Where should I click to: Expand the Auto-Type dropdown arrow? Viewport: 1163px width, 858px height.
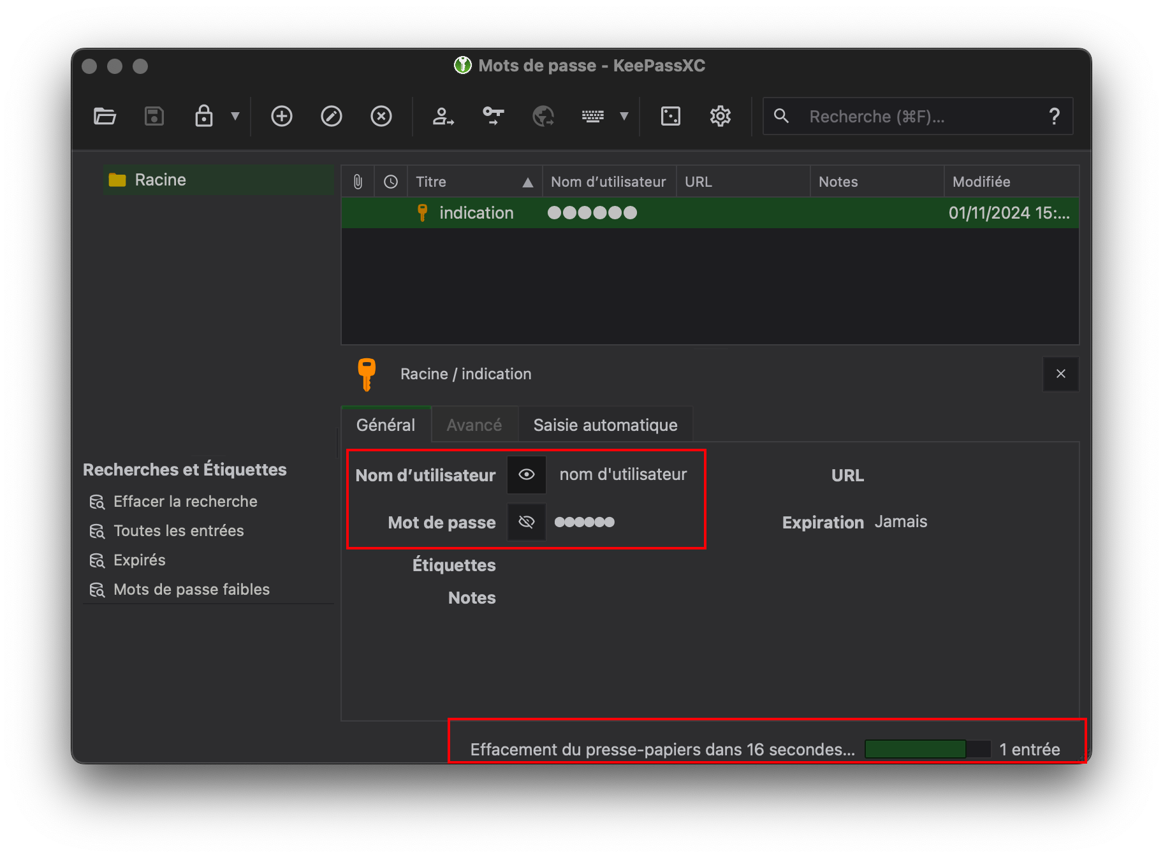(624, 117)
